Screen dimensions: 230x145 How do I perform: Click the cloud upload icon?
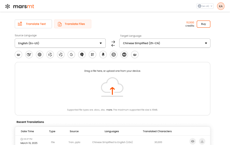112,87
